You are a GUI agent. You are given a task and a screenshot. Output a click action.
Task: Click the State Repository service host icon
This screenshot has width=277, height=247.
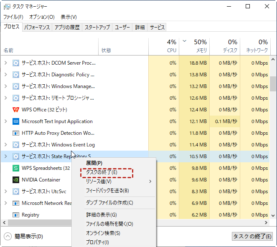point(16,156)
